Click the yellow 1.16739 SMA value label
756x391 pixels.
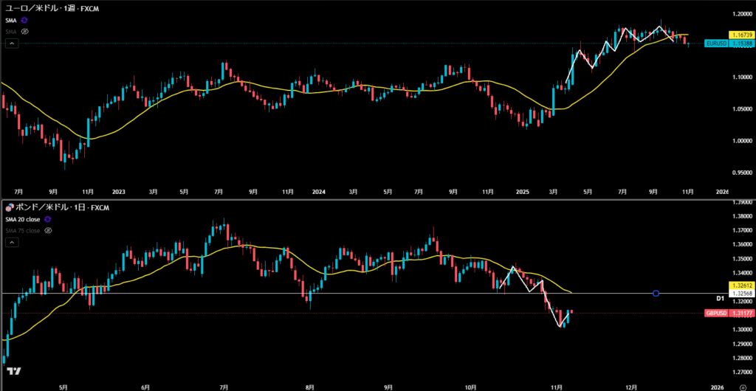741,35
